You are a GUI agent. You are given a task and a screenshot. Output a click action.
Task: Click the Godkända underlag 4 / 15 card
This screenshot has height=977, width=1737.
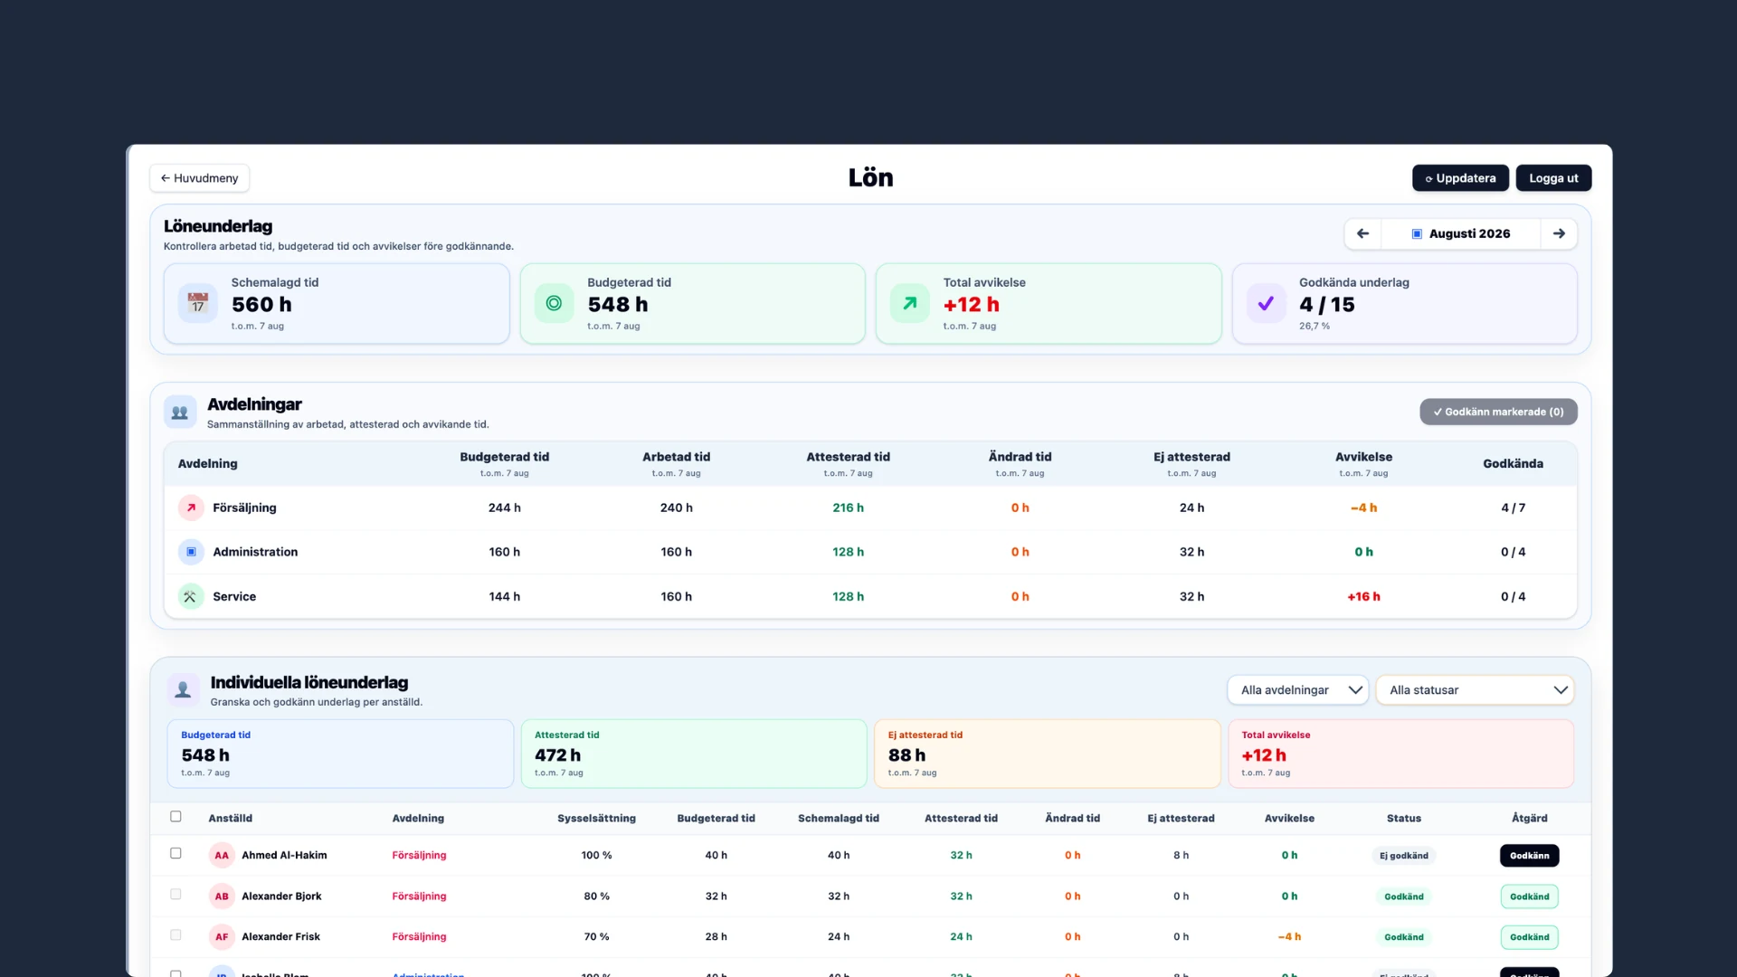(1405, 304)
